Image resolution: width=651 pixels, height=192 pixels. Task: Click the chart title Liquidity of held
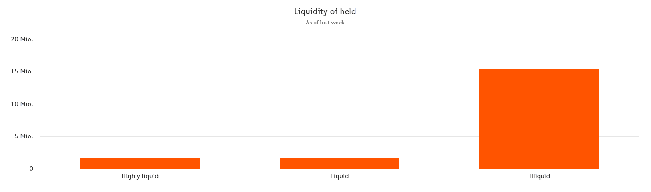click(325, 11)
